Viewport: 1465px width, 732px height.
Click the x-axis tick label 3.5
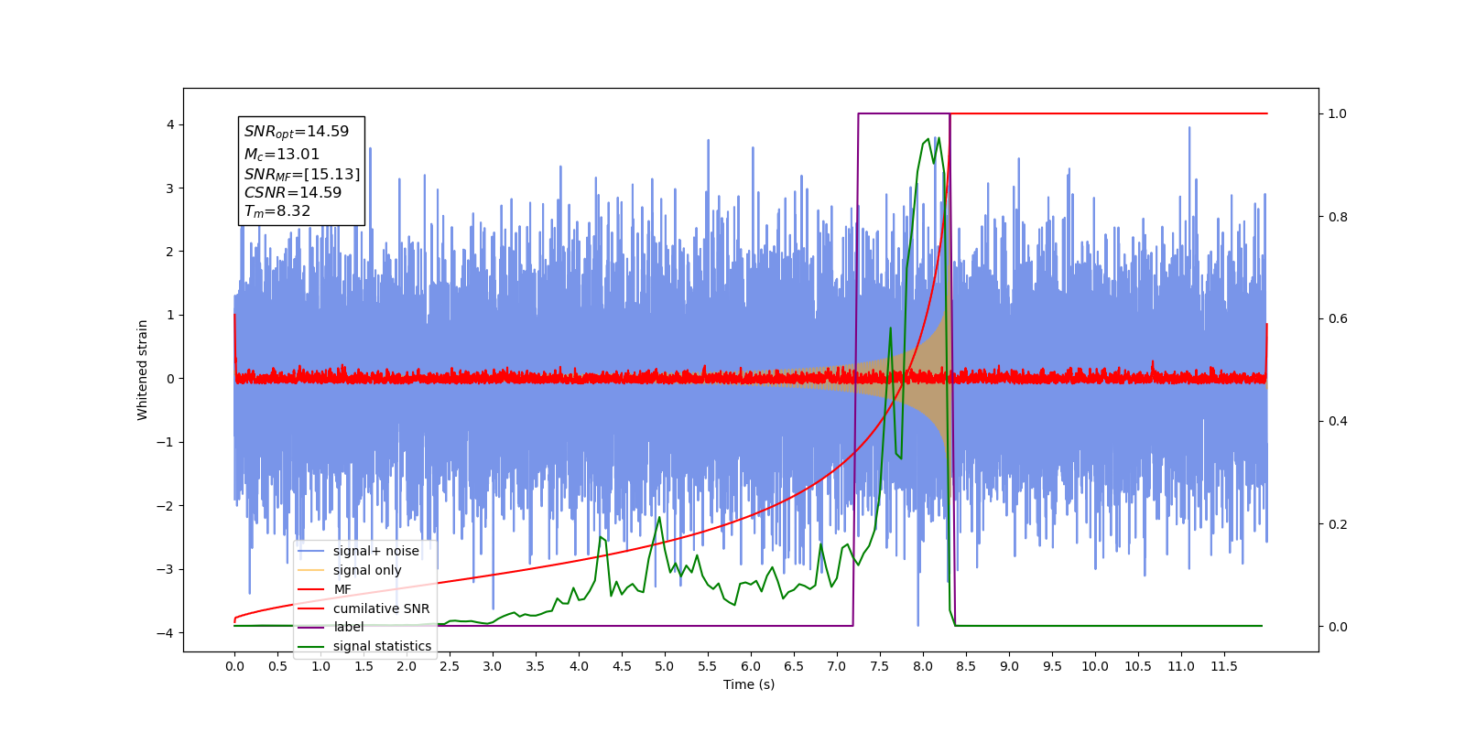point(536,666)
